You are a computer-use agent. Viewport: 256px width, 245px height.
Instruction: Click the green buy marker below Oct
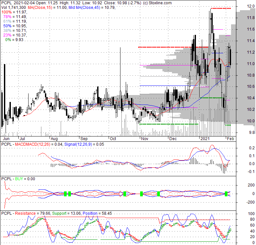click(125, 194)
